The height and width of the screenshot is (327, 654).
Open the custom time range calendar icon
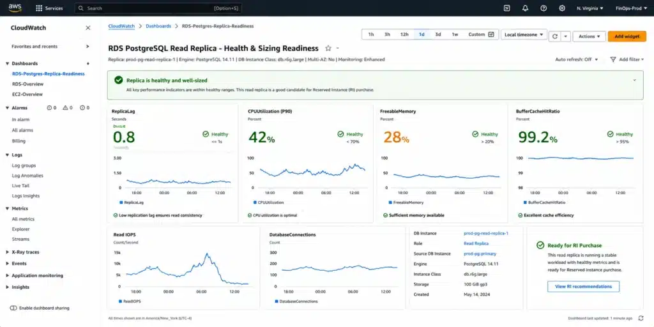pos(491,34)
